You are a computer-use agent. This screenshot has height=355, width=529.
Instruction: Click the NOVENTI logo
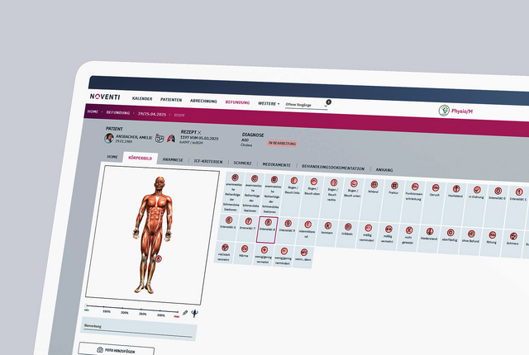(105, 97)
